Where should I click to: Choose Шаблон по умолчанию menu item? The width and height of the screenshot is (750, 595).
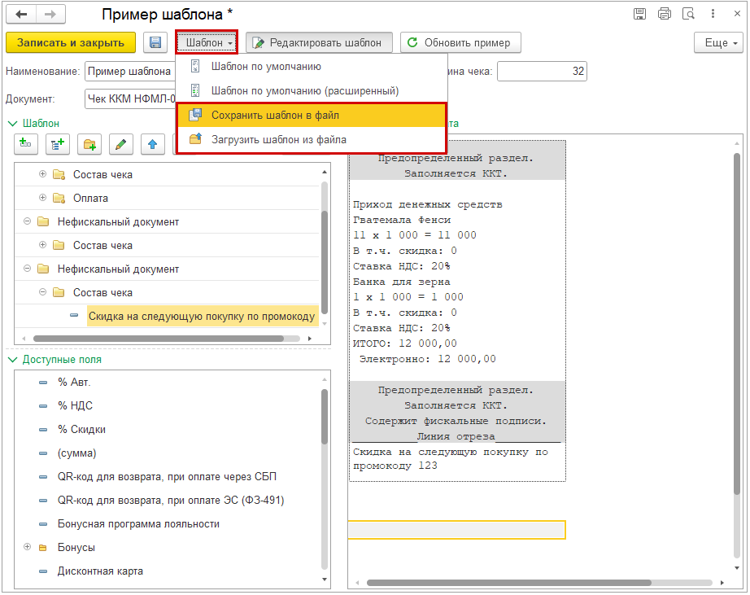click(312, 67)
